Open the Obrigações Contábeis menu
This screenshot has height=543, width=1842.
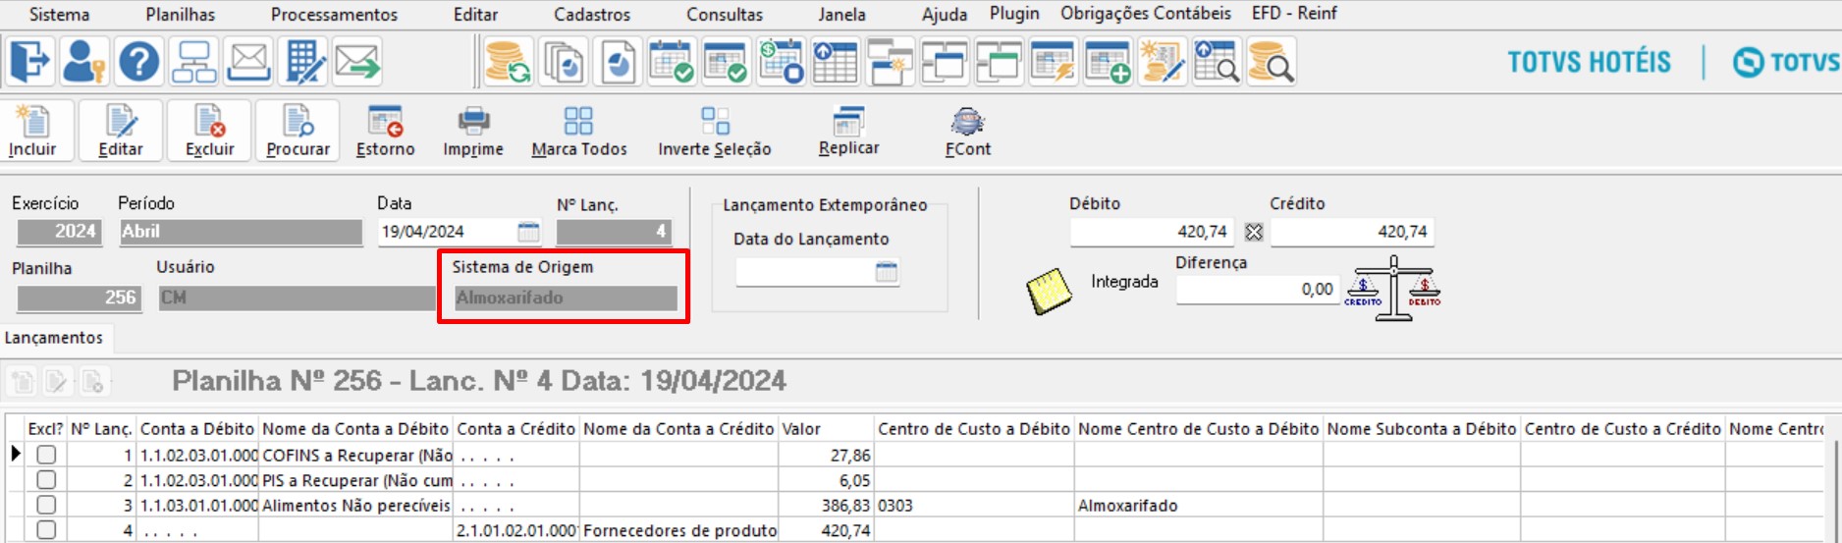[x=1146, y=14]
